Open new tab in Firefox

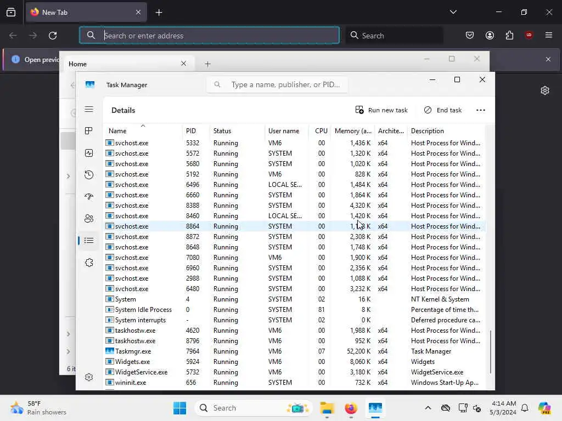[159, 13]
